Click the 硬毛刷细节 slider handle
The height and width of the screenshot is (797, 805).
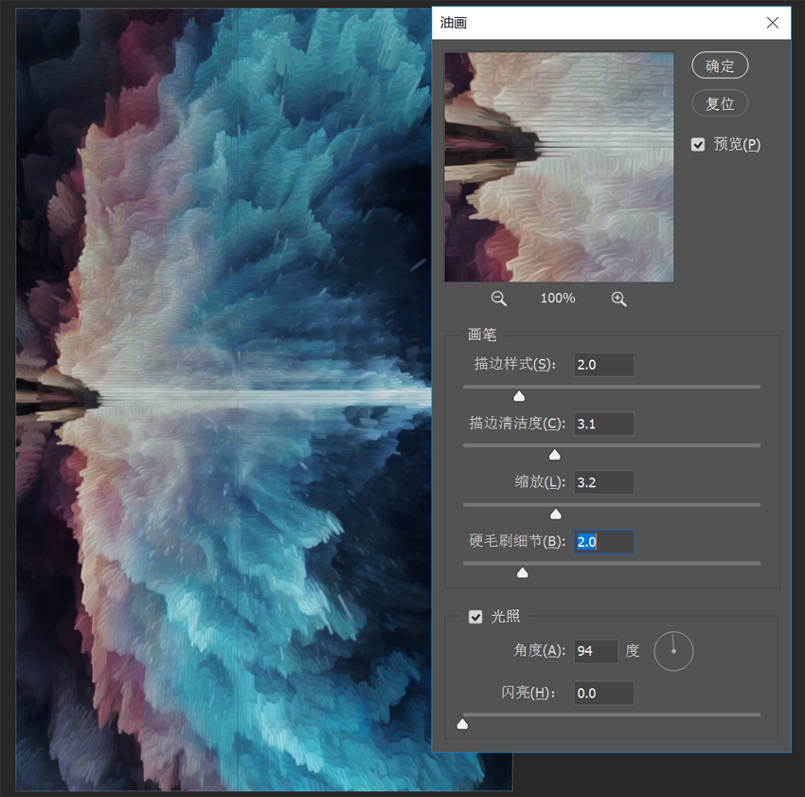(x=522, y=572)
